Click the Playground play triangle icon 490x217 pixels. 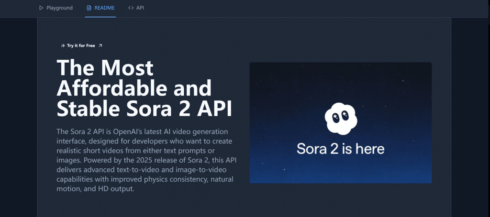click(41, 8)
